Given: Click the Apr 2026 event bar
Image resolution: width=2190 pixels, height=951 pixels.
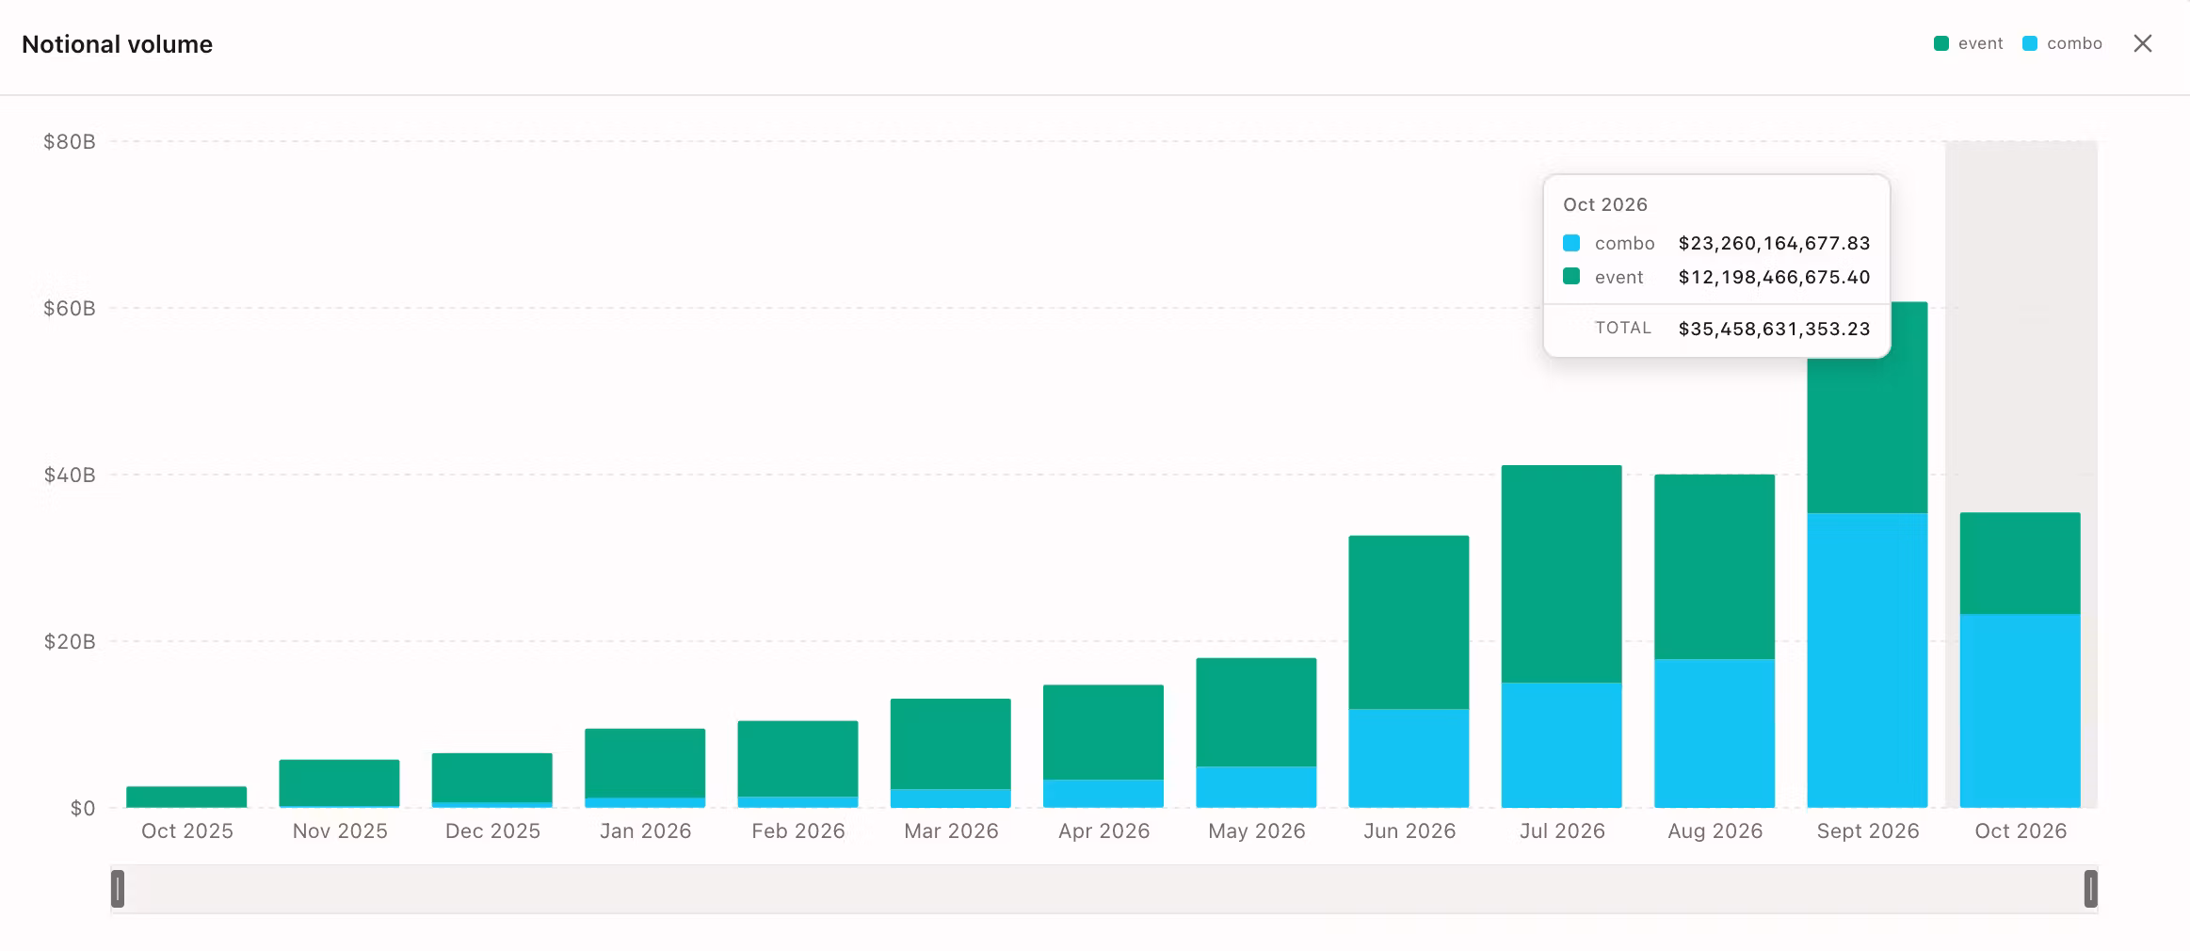Looking at the screenshot, I should coord(1103,732).
